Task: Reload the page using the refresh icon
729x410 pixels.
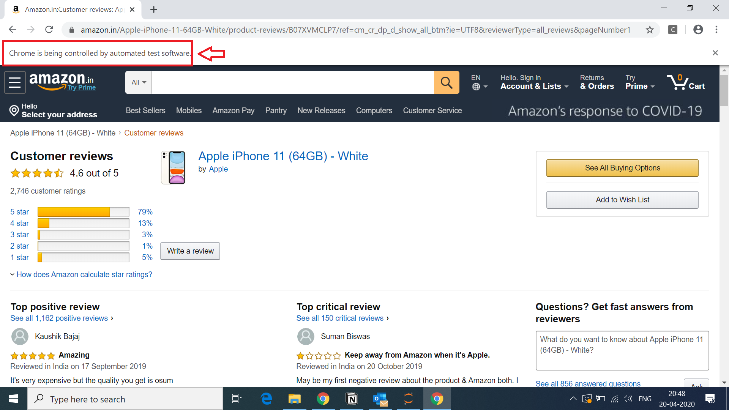Action: point(49,30)
